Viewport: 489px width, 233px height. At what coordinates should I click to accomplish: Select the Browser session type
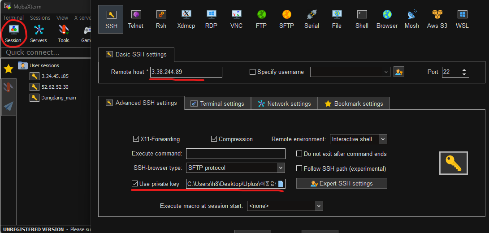click(387, 19)
